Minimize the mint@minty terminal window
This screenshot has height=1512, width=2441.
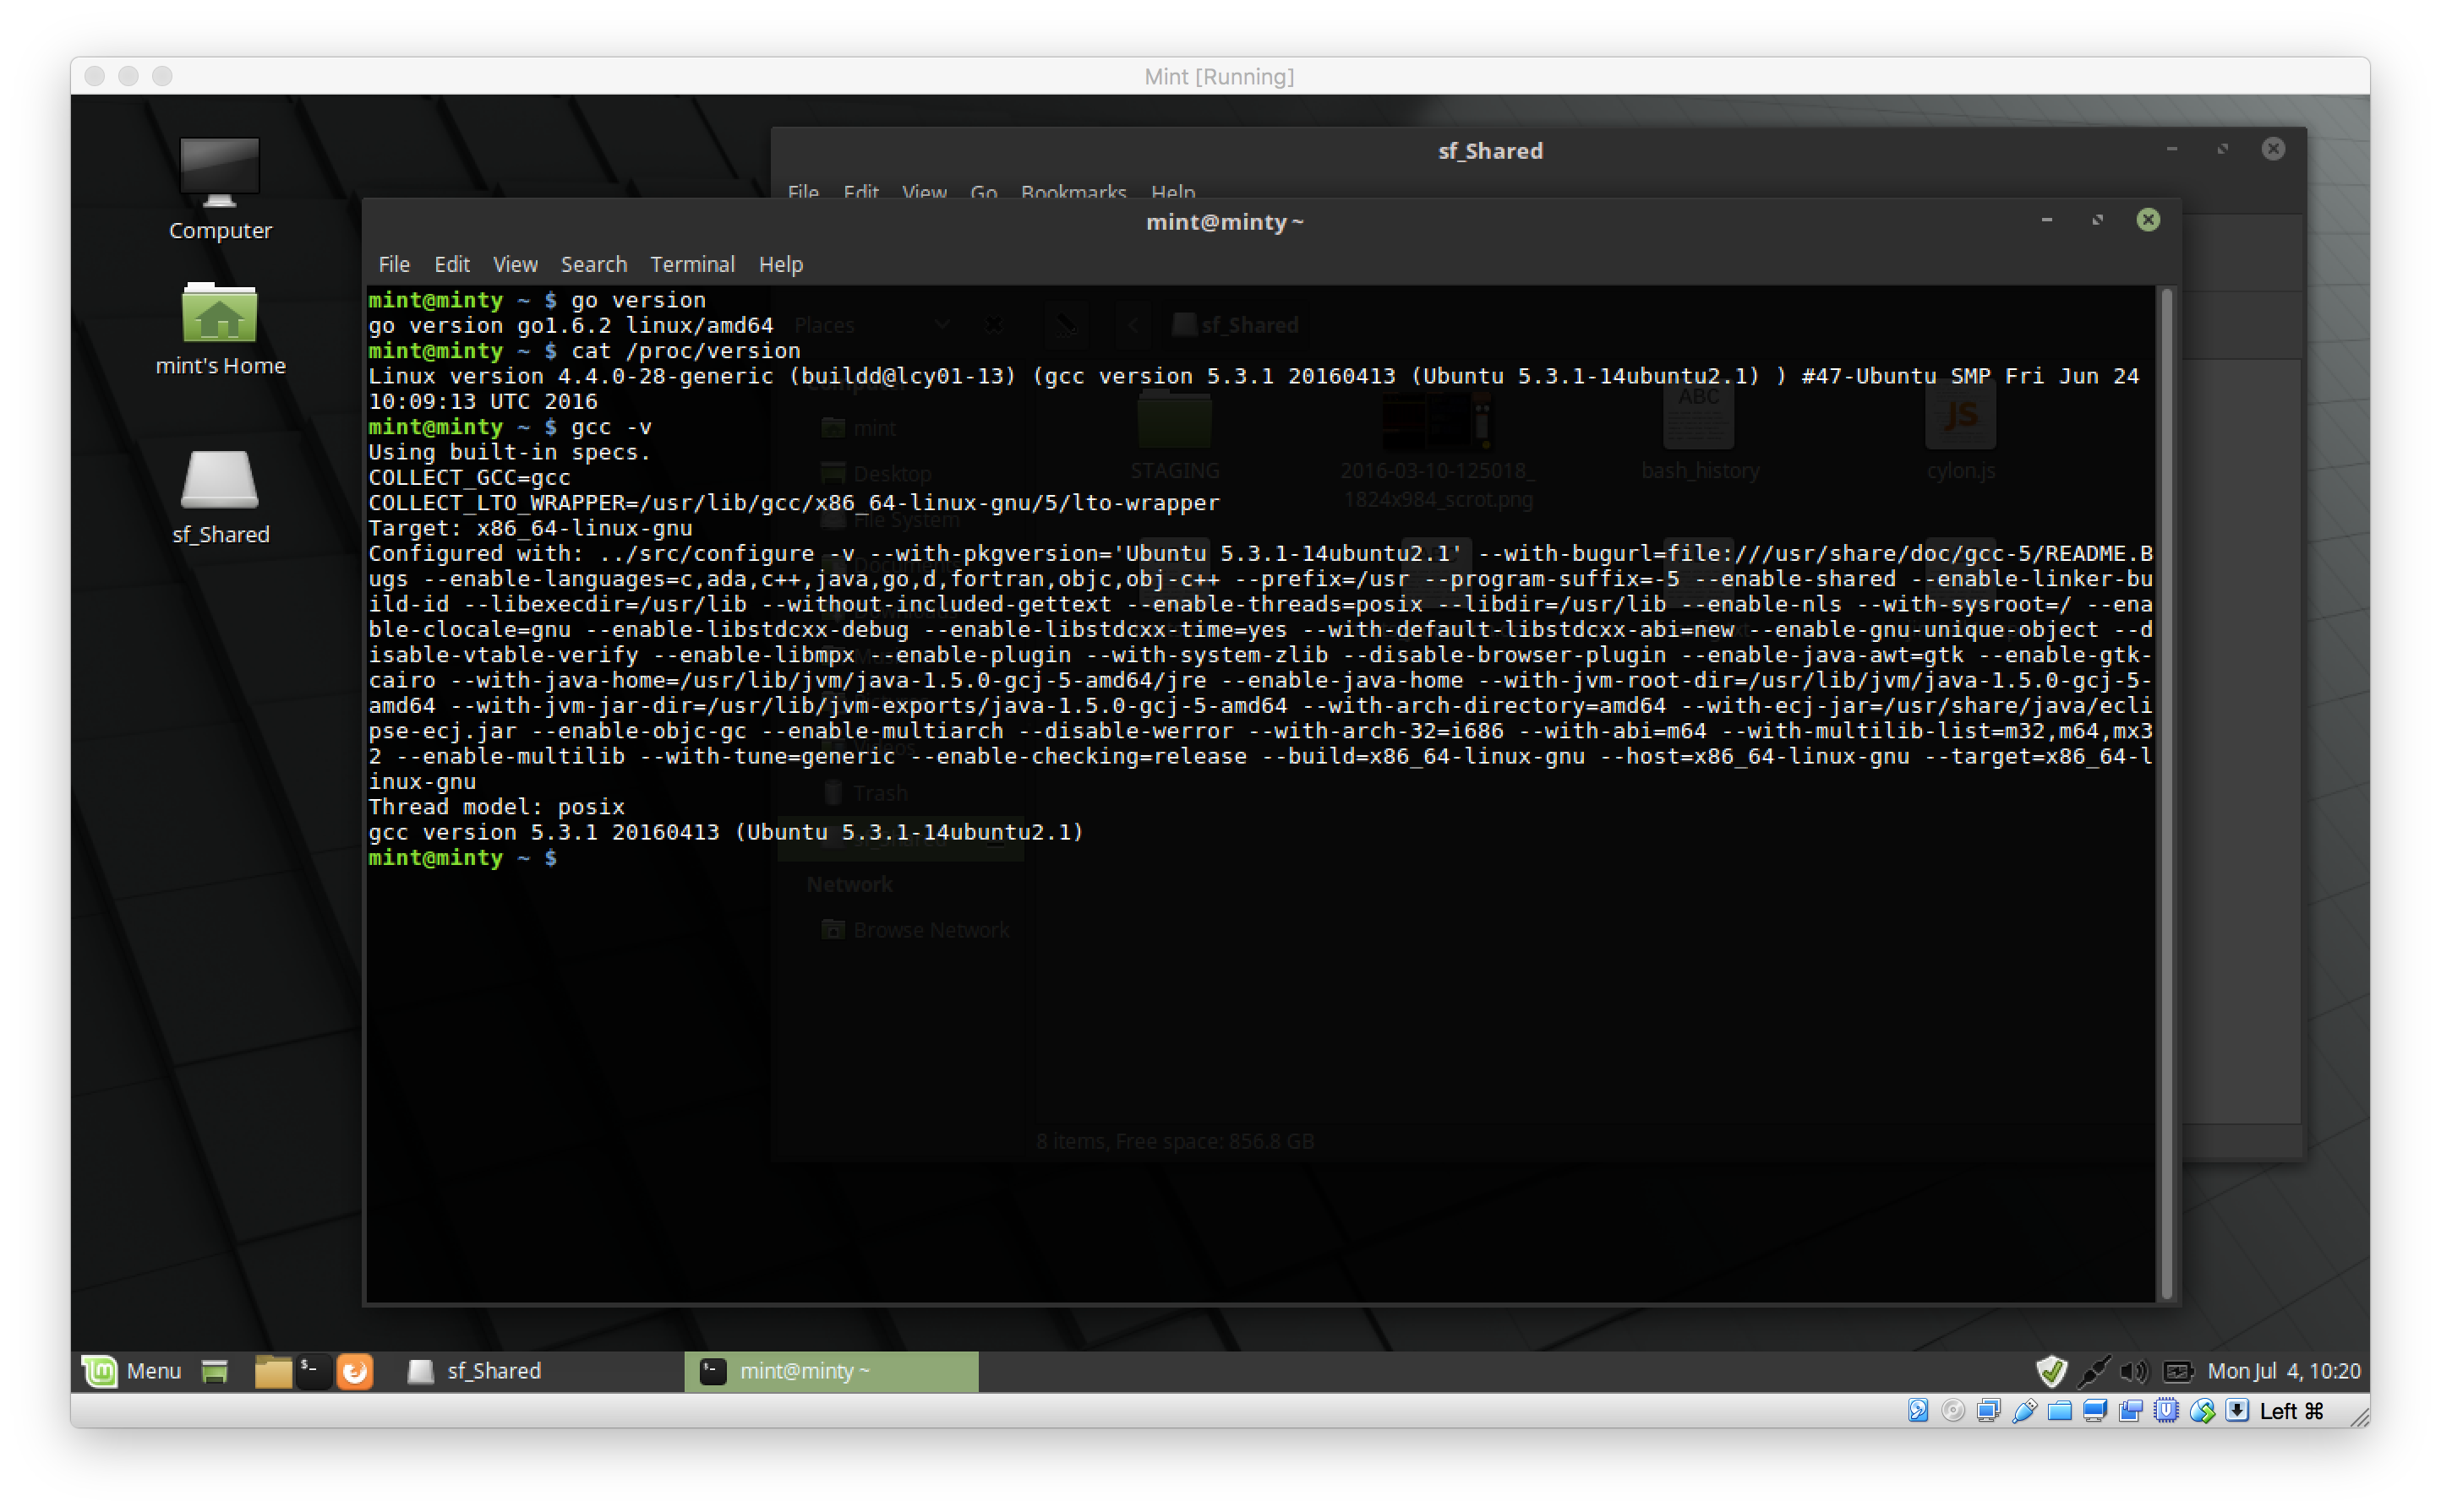2047,220
